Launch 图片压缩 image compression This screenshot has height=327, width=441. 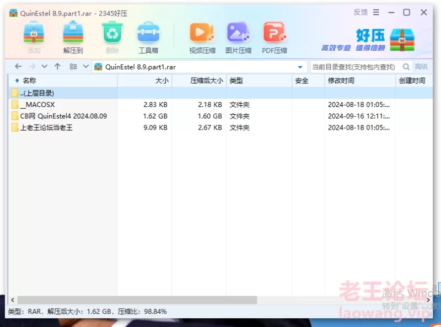(238, 37)
